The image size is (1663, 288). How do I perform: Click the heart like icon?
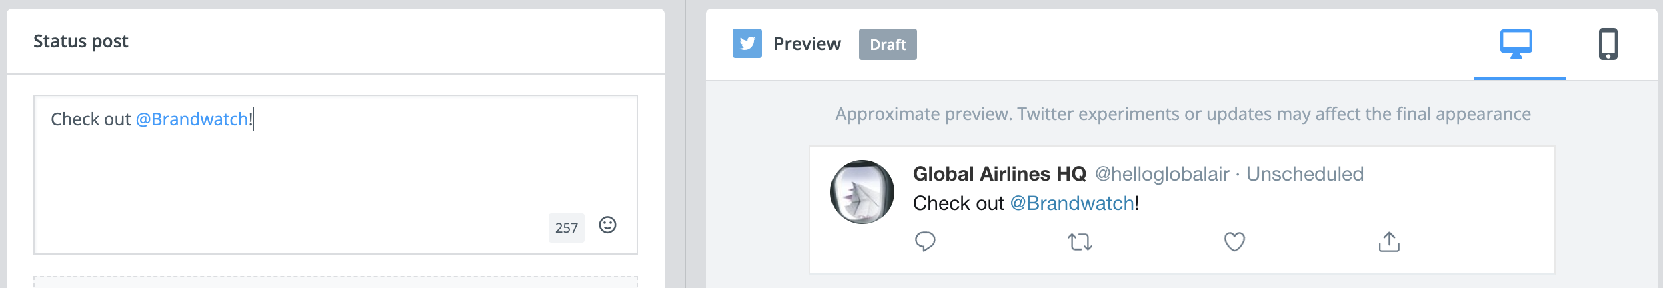pos(1234,241)
